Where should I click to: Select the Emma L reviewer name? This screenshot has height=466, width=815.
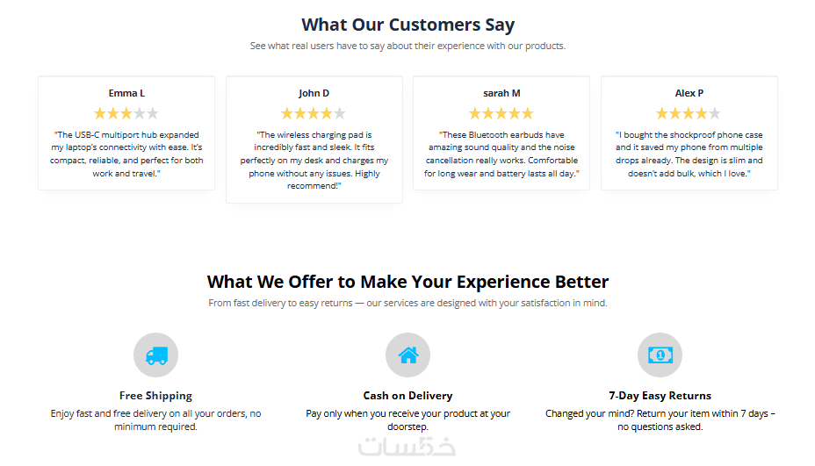tap(126, 93)
